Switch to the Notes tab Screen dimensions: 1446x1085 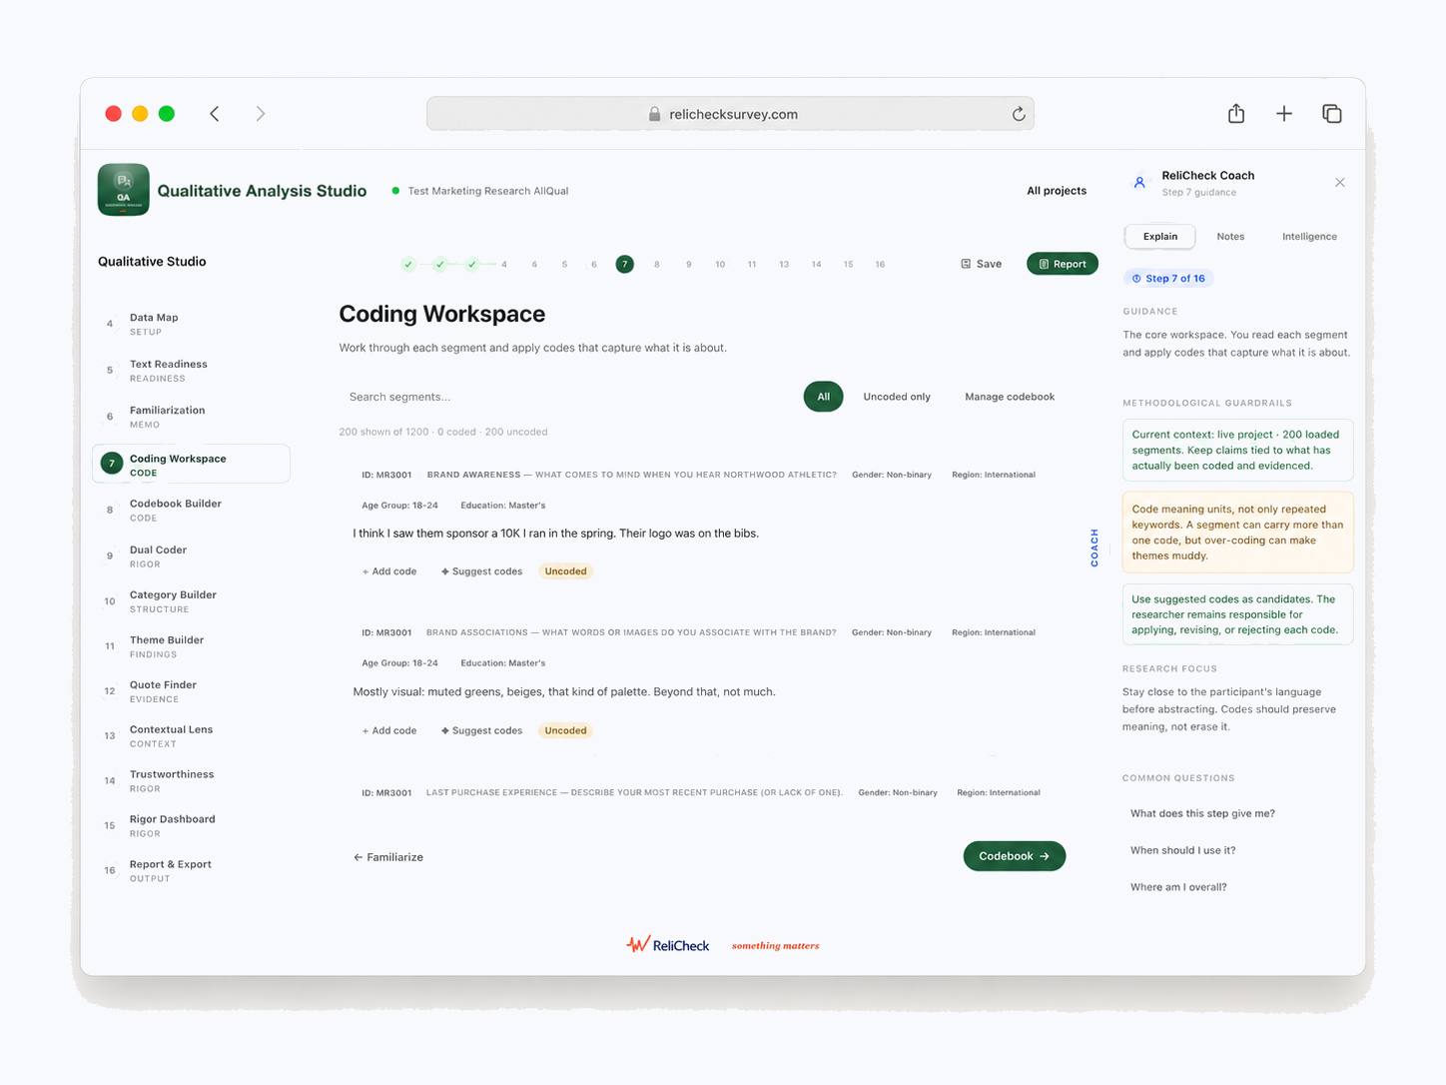(1230, 237)
